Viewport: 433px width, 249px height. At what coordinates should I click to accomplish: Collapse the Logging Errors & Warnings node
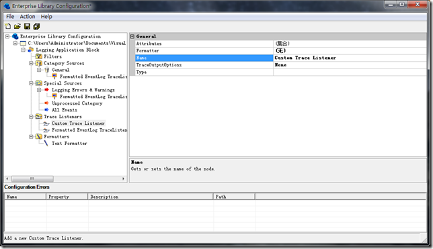(39, 90)
